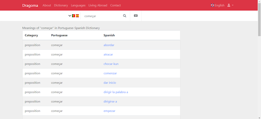
Task: Open the About menu item
Action: tap(47, 5)
